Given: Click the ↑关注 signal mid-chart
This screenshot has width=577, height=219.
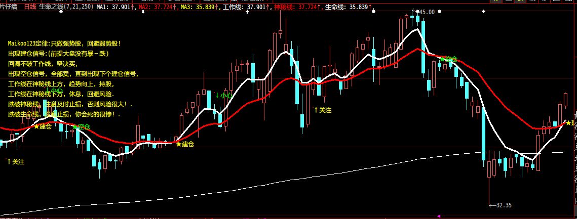Looking at the screenshot, I should (323, 110).
